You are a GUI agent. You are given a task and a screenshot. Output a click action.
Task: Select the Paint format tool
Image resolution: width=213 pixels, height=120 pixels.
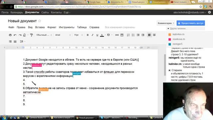32,35
